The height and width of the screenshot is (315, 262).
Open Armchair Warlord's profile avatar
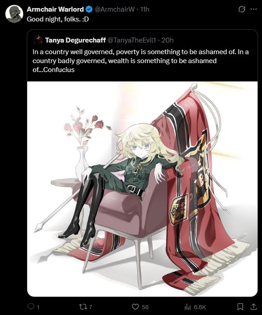click(x=14, y=14)
